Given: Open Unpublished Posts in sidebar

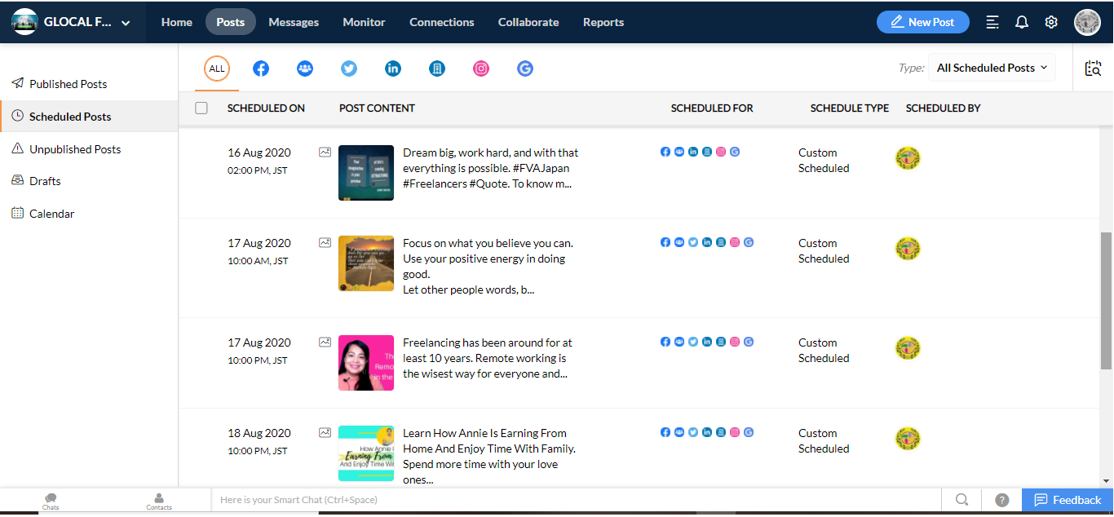Looking at the screenshot, I should (x=75, y=149).
